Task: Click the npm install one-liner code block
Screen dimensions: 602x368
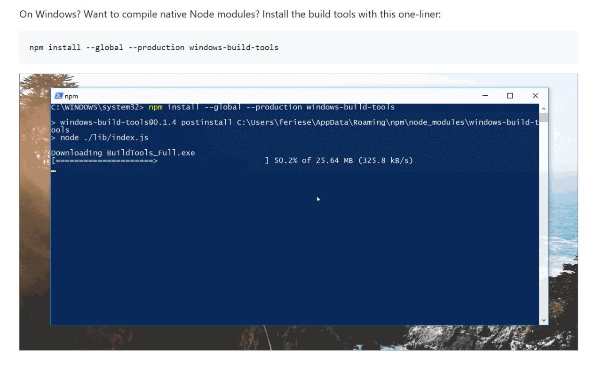Action: [299, 47]
